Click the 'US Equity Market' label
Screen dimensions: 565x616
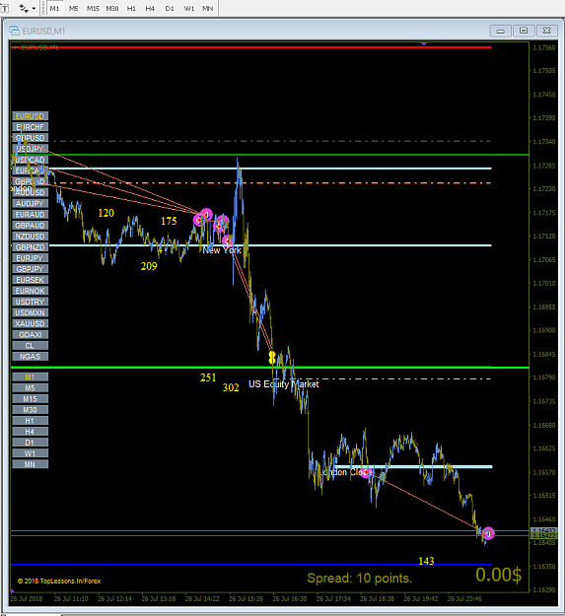coord(284,384)
